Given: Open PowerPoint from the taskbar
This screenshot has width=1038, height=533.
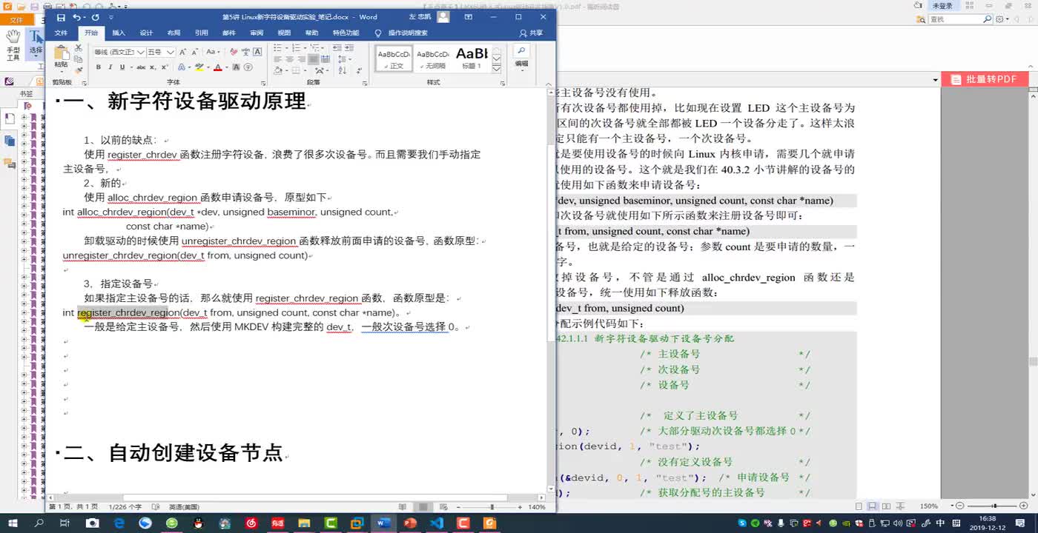Looking at the screenshot, I should [x=410, y=523].
